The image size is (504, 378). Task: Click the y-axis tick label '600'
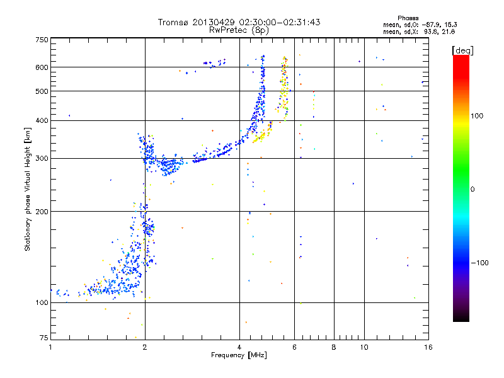(x=42, y=67)
